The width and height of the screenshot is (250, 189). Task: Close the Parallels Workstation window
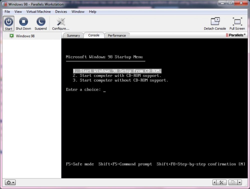(241, 3)
